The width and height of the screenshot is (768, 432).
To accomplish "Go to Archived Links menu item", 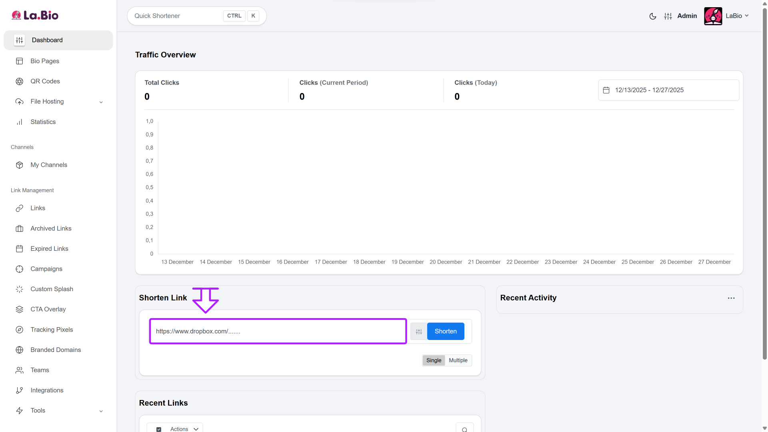I will [x=51, y=228].
